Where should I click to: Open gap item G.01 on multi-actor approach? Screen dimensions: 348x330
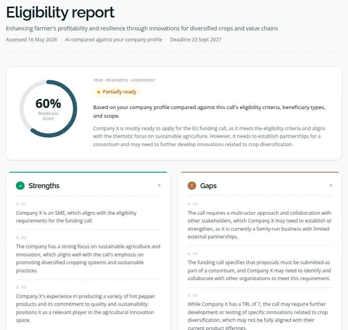click(x=260, y=221)
